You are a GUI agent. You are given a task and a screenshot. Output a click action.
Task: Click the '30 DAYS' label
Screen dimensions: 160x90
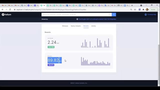coord(50,56)
